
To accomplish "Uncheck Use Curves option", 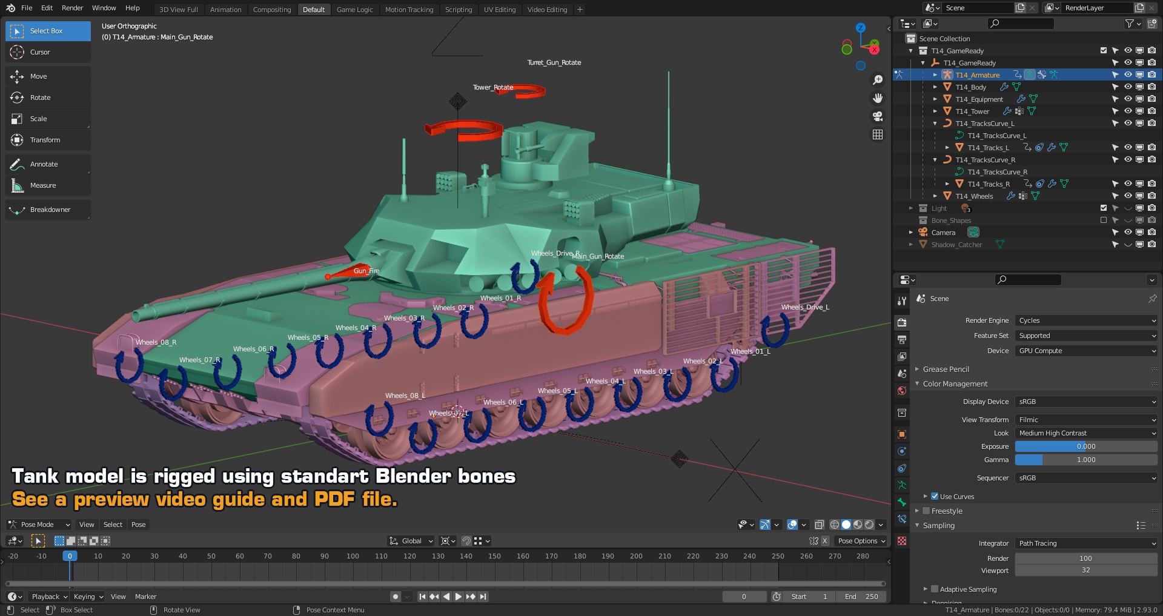I will point(935,497).
